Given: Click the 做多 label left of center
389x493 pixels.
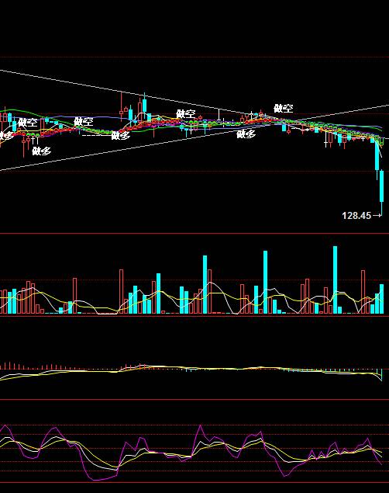Looking at the screenshot, I should click(121, 136).
